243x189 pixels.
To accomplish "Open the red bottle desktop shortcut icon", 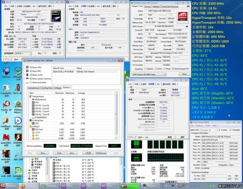I will tap(18, 90).
